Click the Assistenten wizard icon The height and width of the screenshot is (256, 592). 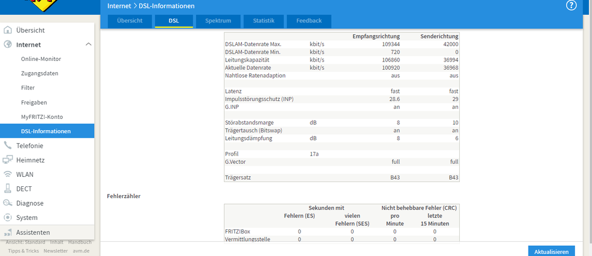[x=8, y=232]
